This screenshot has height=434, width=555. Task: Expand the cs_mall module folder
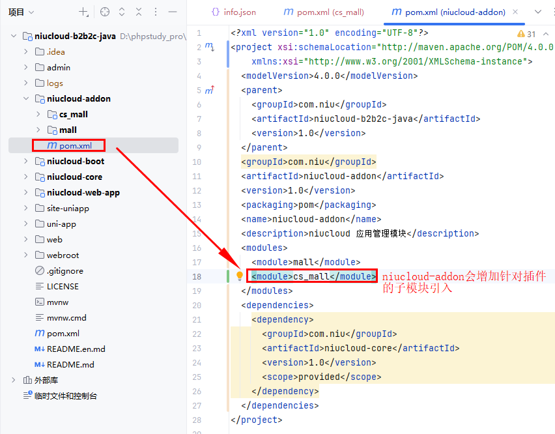[x=38, y=115]
